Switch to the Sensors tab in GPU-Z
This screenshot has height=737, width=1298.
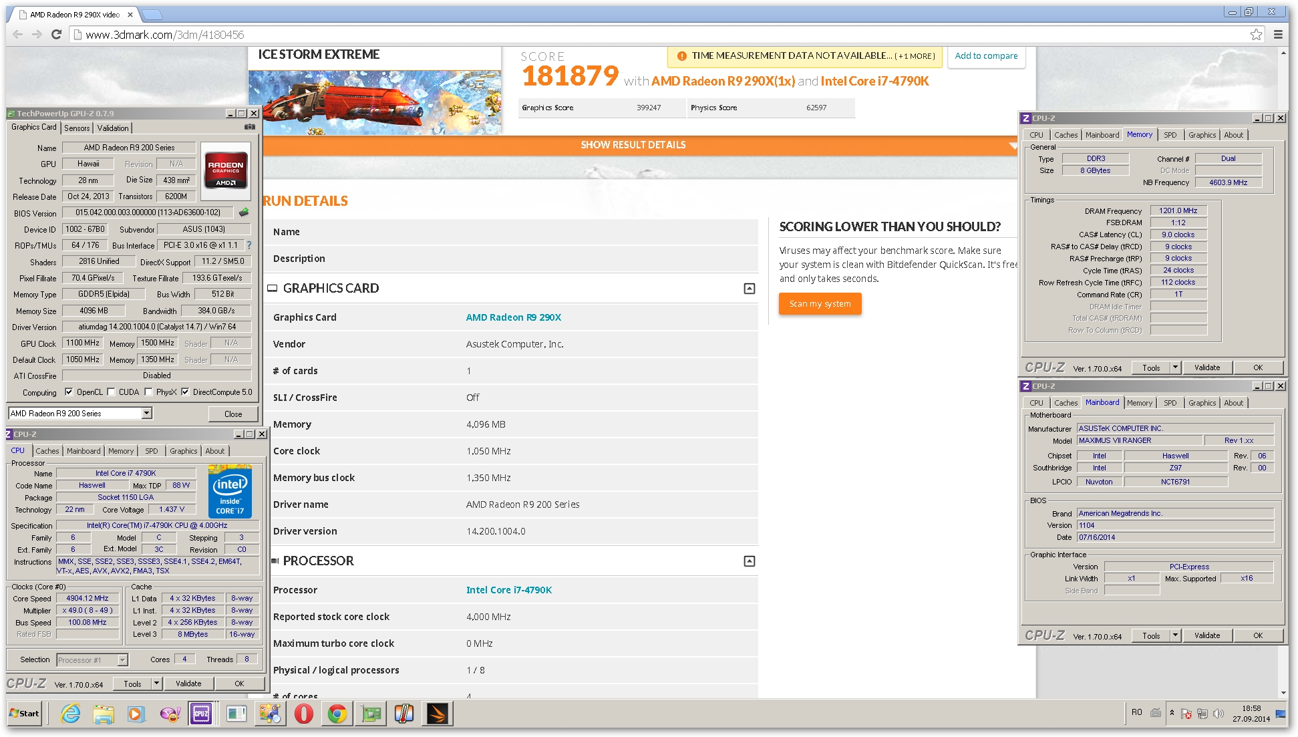click(x=77, y=128)
